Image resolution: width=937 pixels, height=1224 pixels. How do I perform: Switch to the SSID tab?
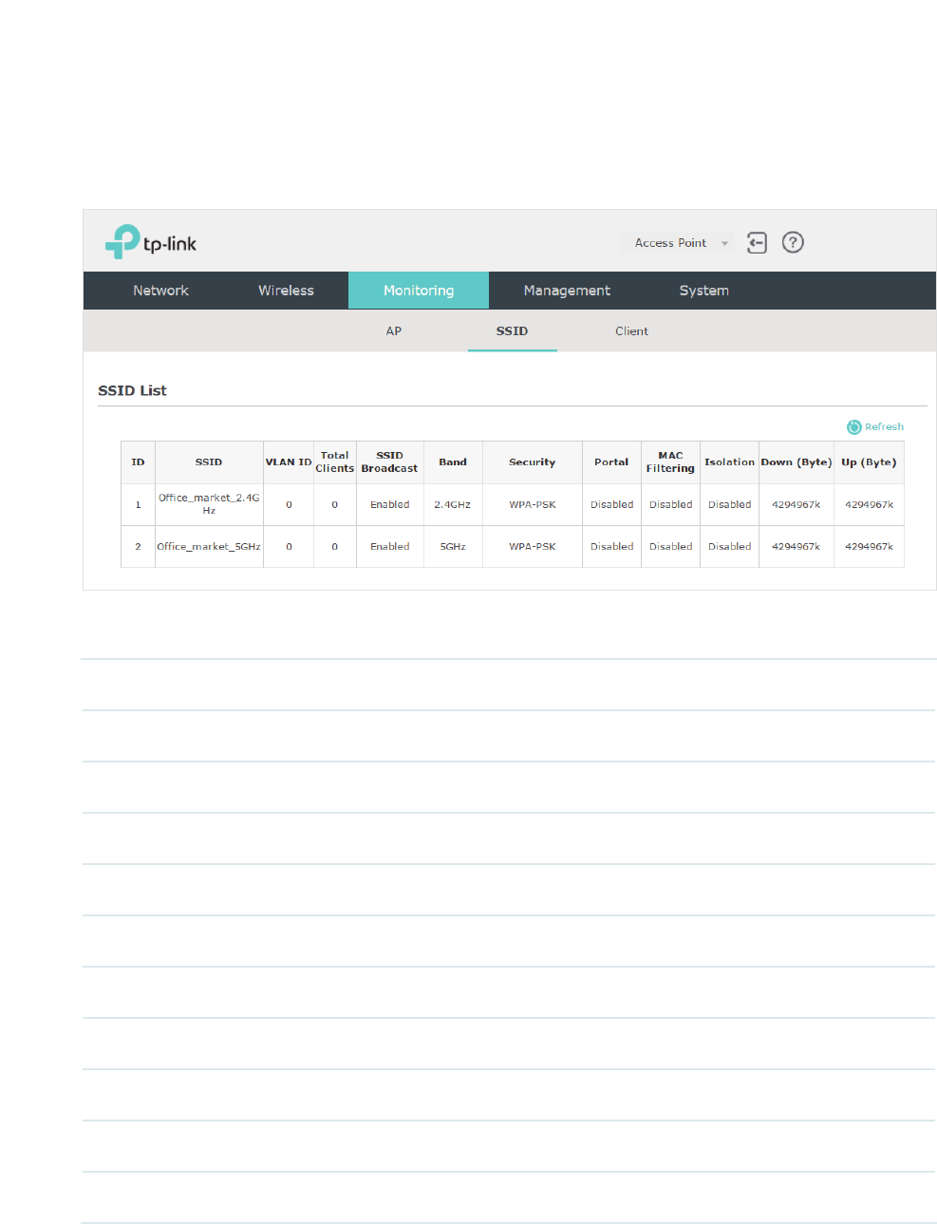(x=512, y=331)
